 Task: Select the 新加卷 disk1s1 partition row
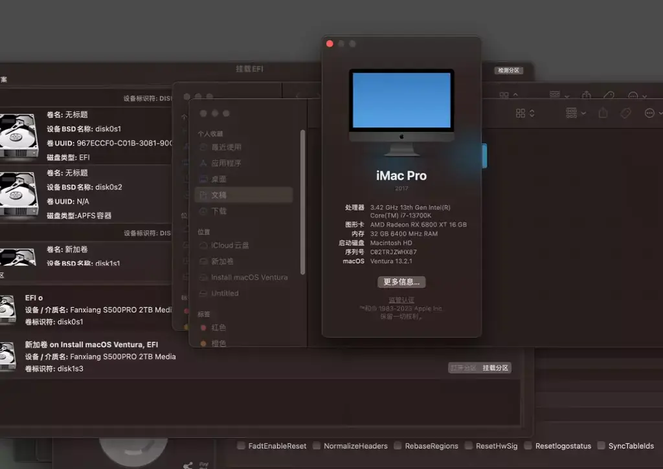tap(86, 255)
